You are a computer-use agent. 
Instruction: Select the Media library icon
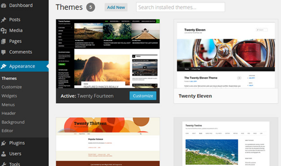(4, 31)
